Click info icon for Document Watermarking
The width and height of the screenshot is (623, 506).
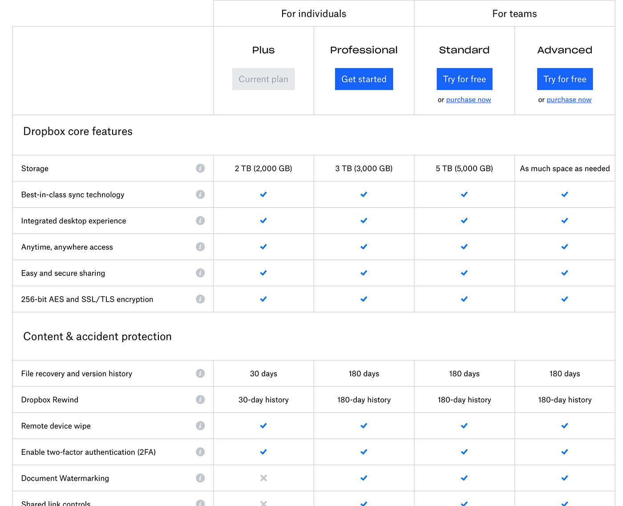(x=200, y=478)
